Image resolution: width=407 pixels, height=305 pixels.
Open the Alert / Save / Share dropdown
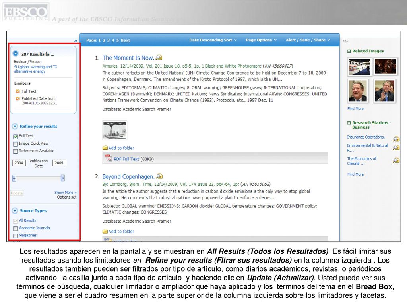[x=308, y=40]
